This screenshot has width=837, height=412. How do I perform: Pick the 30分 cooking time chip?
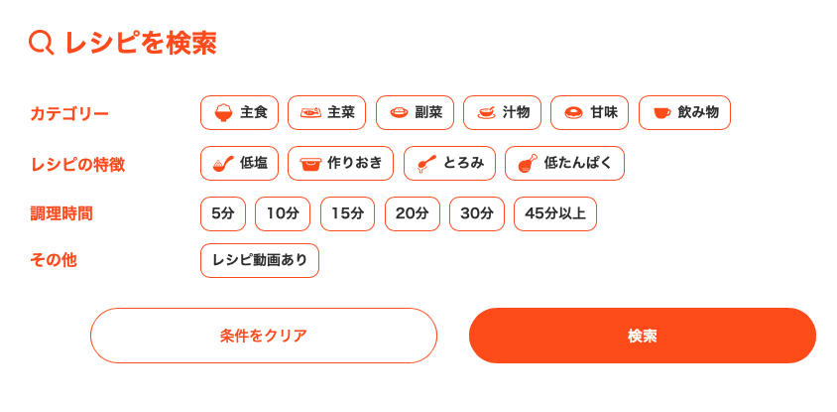pyautogui.click(x=477, y=214)
